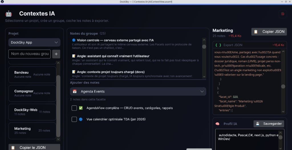Check the AgendaView complète note checkbox
Viewport: 292px width, 150px height.
pyautogui.click(x=74, y=108)
